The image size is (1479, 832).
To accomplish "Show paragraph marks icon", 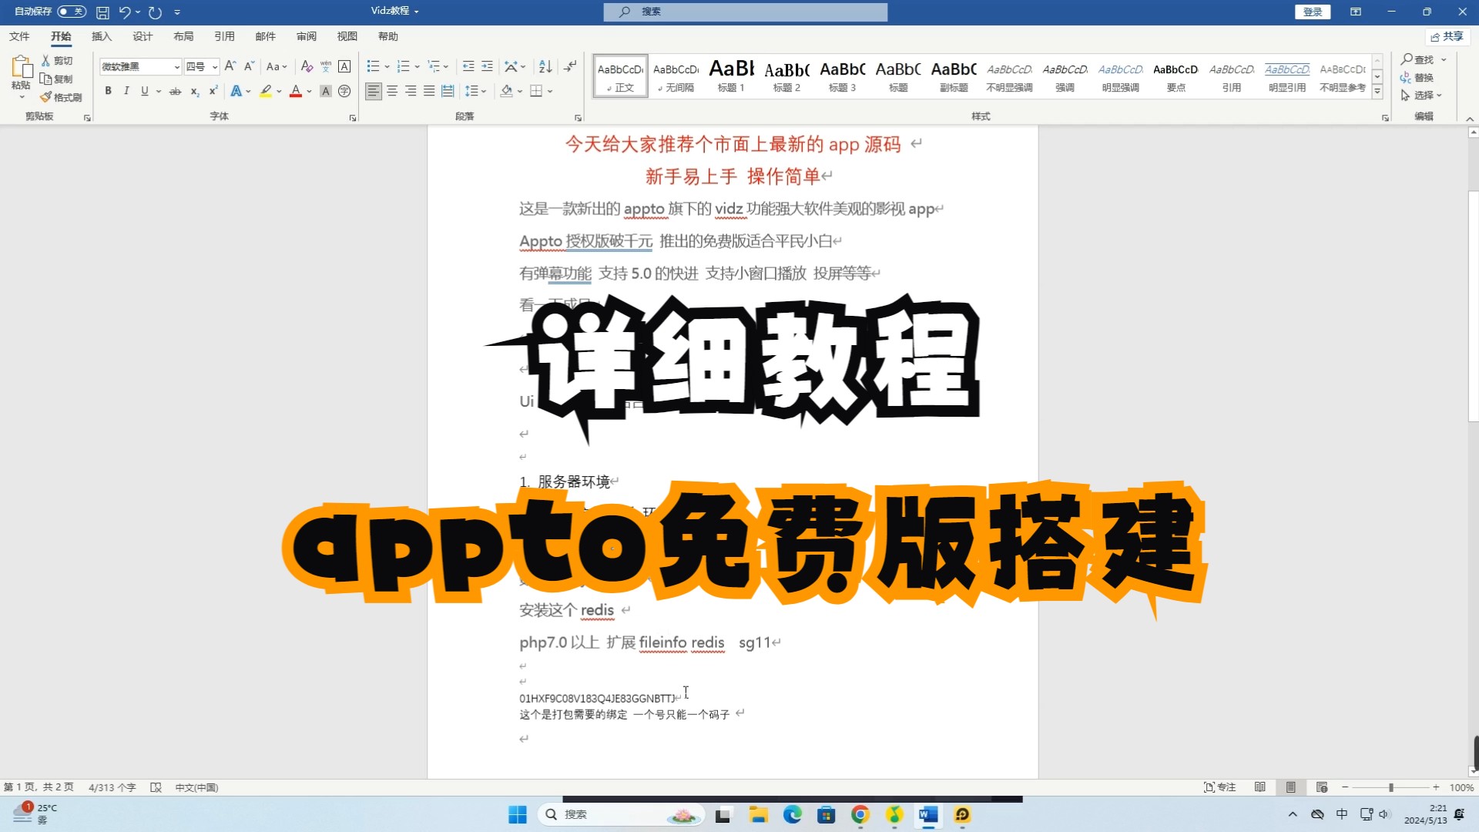I will 570,66.
